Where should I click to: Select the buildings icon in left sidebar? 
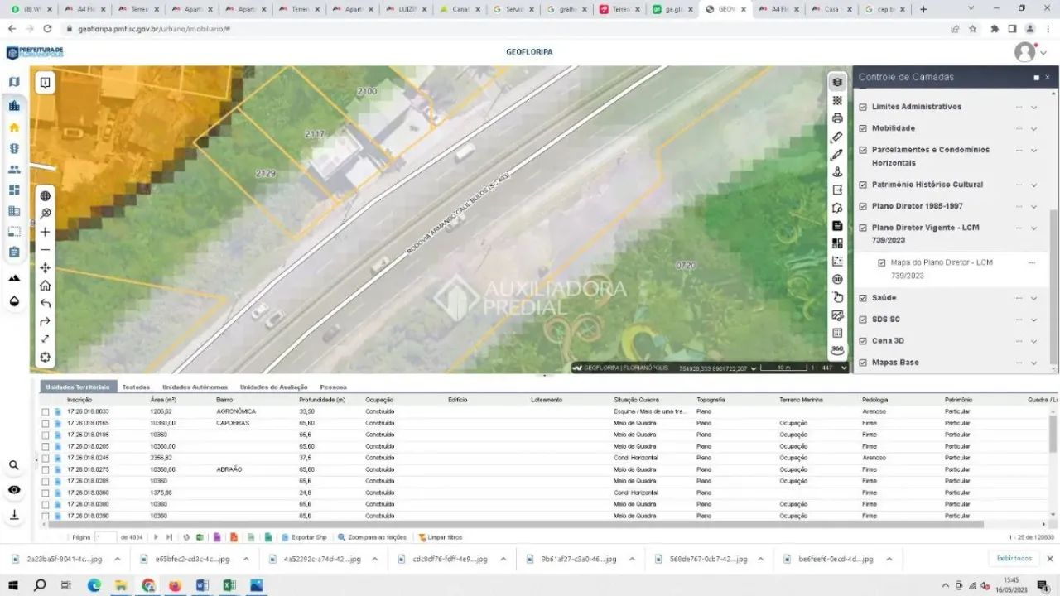tap(14, 106)
